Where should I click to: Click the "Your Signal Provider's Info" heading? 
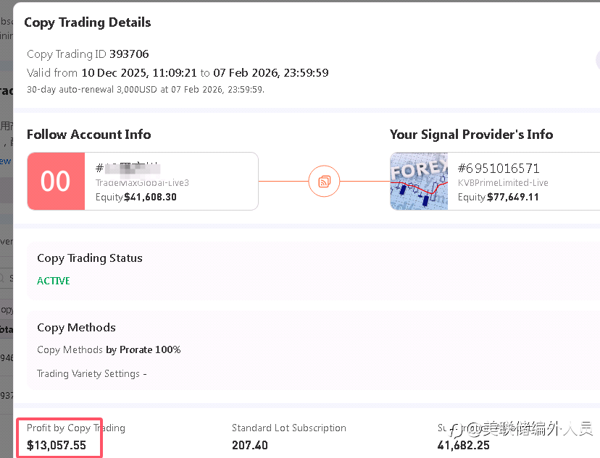[471, 135]
